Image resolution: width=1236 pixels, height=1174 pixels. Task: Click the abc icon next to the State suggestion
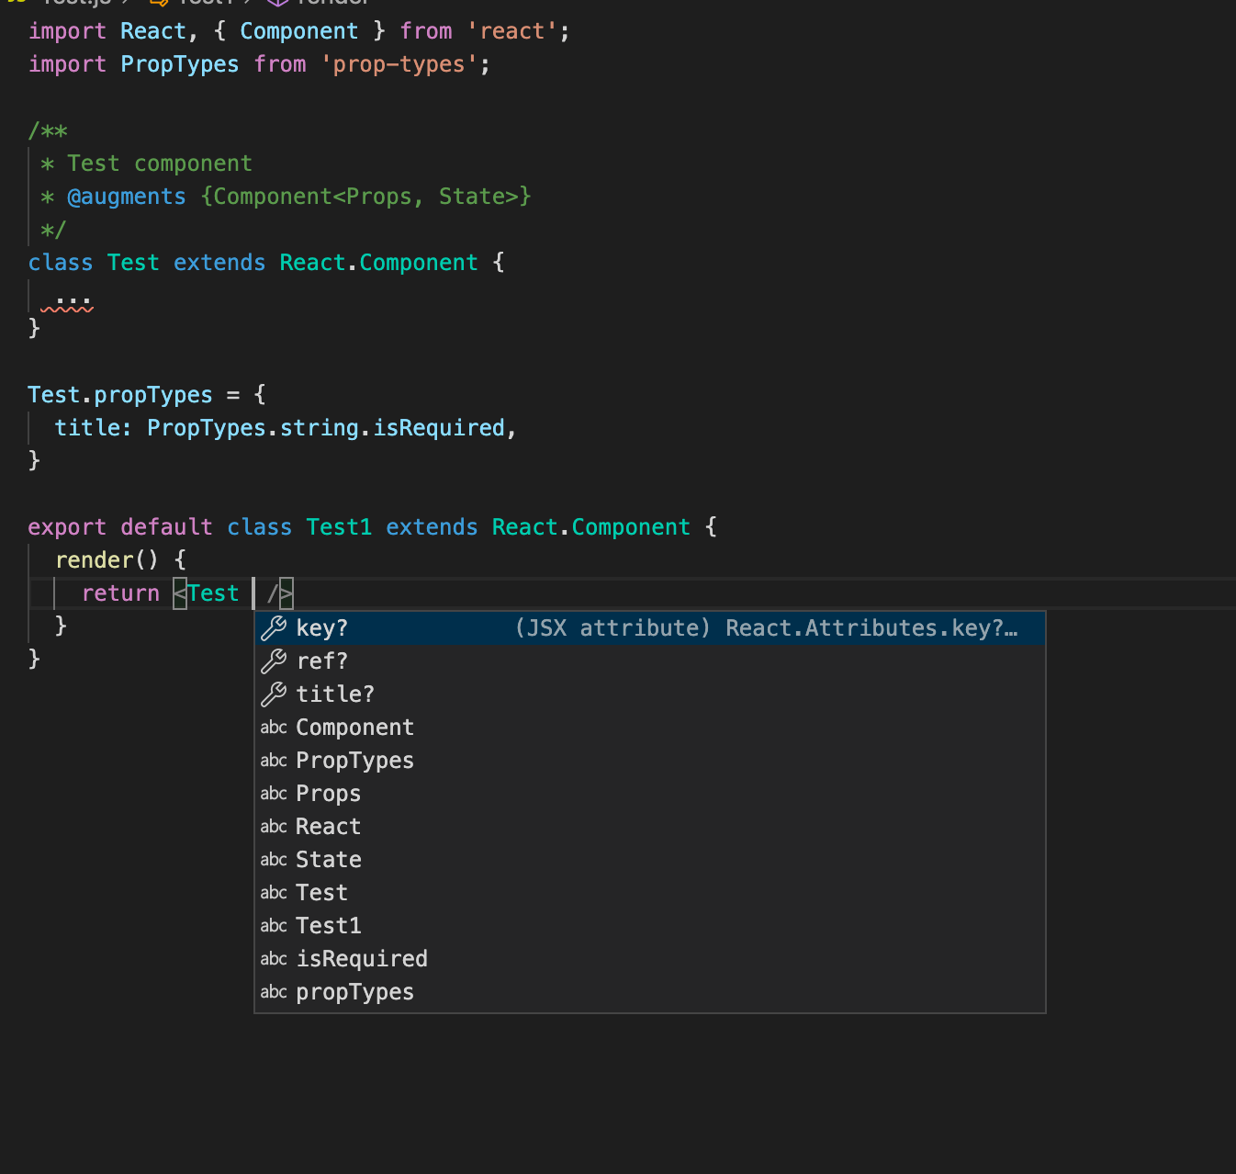(x=273, y=859)
